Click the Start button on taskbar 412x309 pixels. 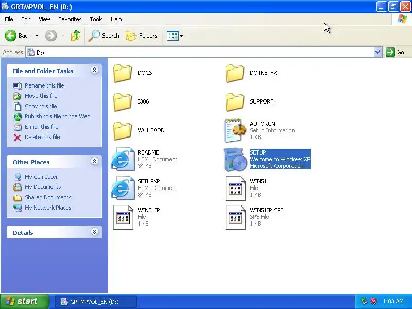[24, 301]
